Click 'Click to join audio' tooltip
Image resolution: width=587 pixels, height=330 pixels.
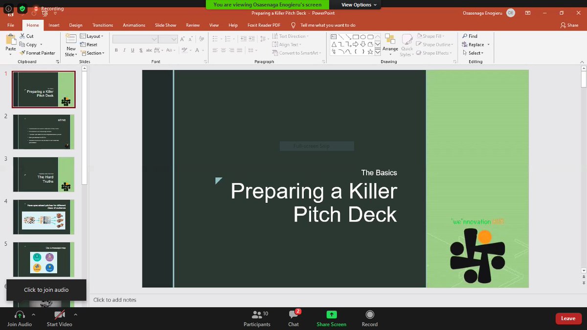[x=46, y=290]
